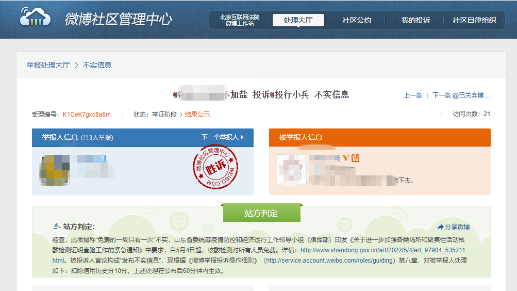Screen dimensions: 517x291
Task: Click 不实信息 breadcrumb link
Action: 97,65
